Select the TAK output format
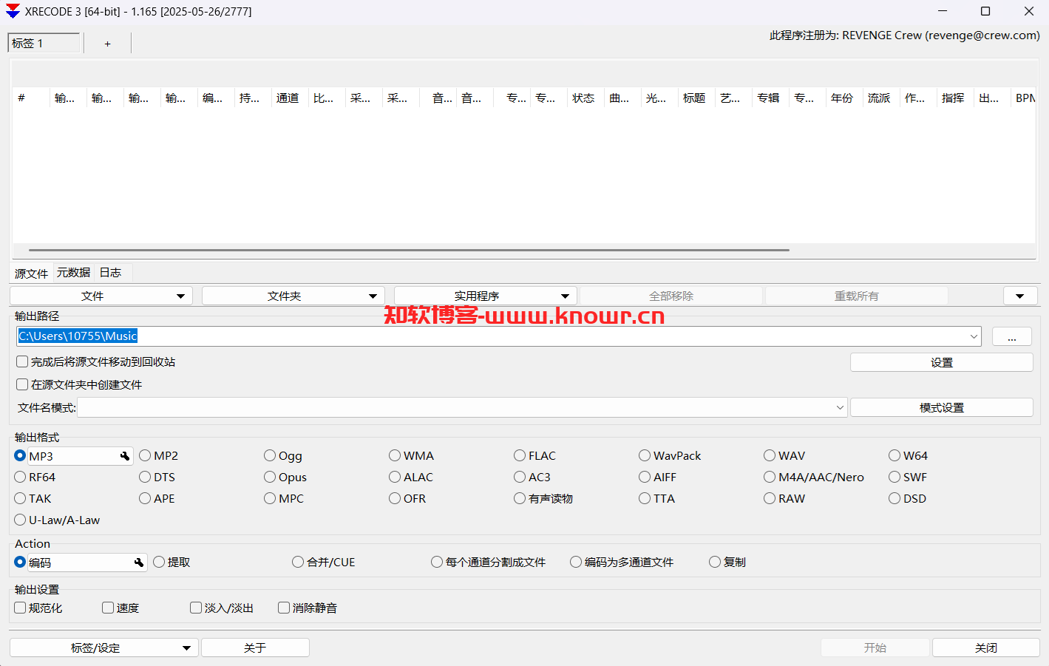The width and height of the screenshot is (1049, 666). (x=33, y=499)
